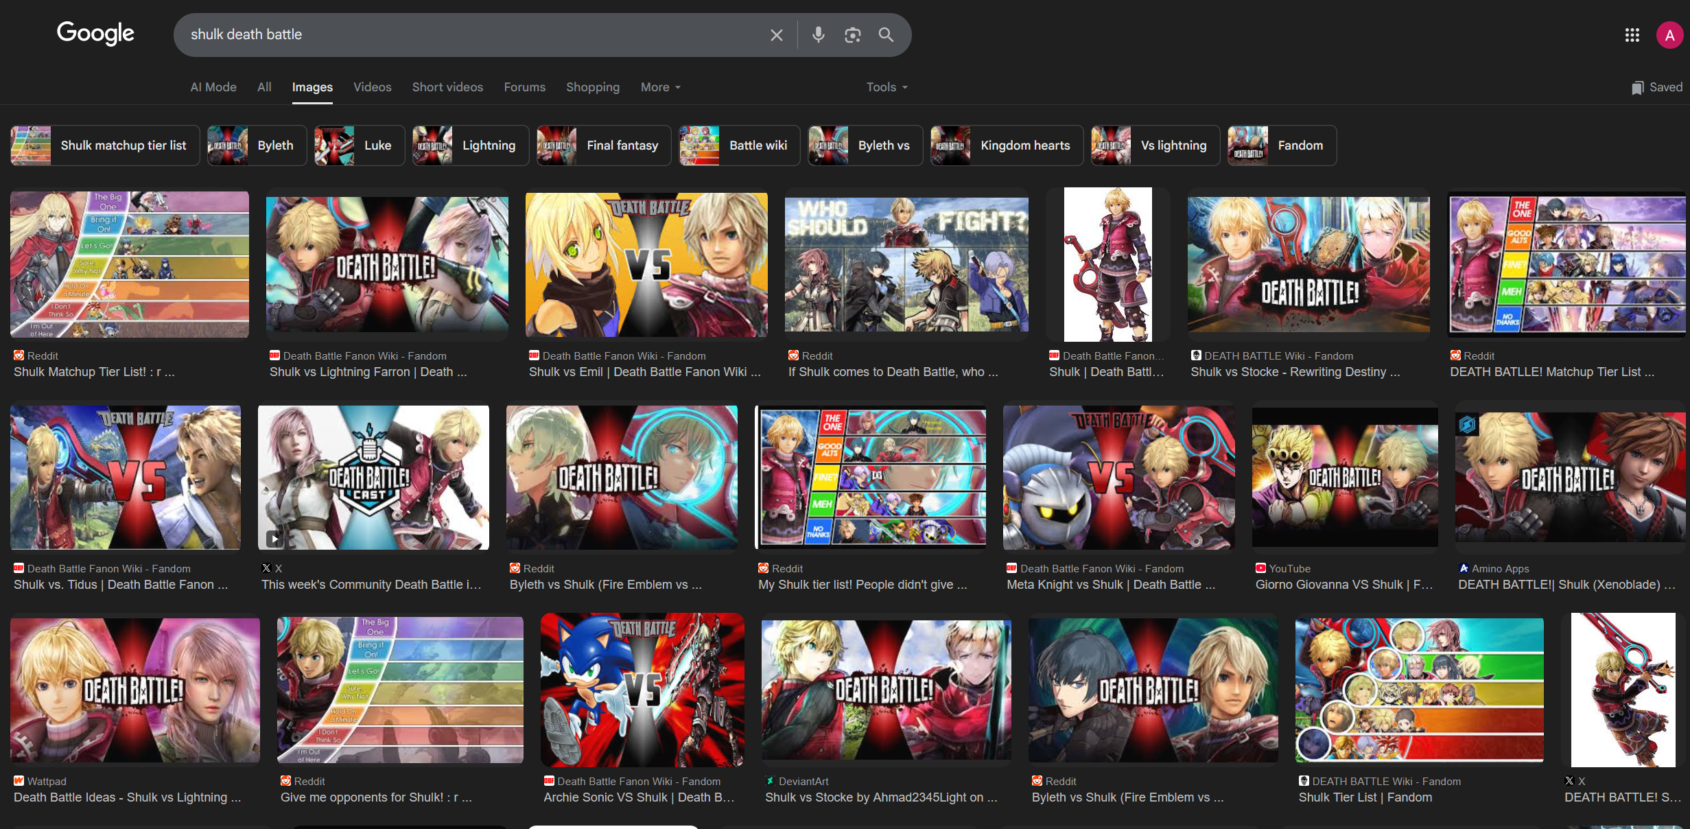The width and height of the screenshot is (1690, 829).
Task: Switch to Videos tab
Action: [372, 87]
